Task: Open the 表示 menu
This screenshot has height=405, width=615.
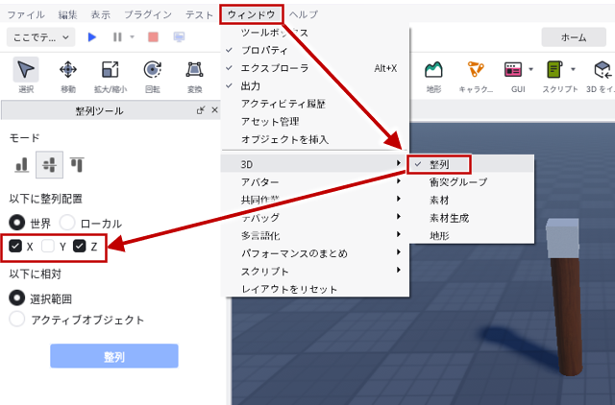Action: pos(100,15)
